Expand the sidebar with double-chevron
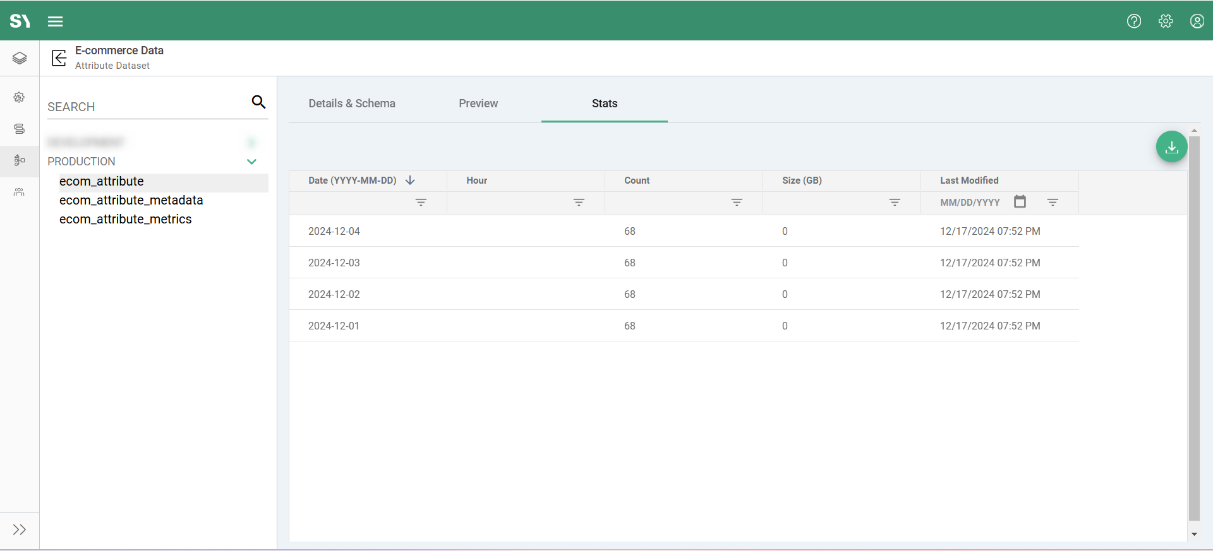The height and width of the screenshot is (551, 1213). point(20,530)
